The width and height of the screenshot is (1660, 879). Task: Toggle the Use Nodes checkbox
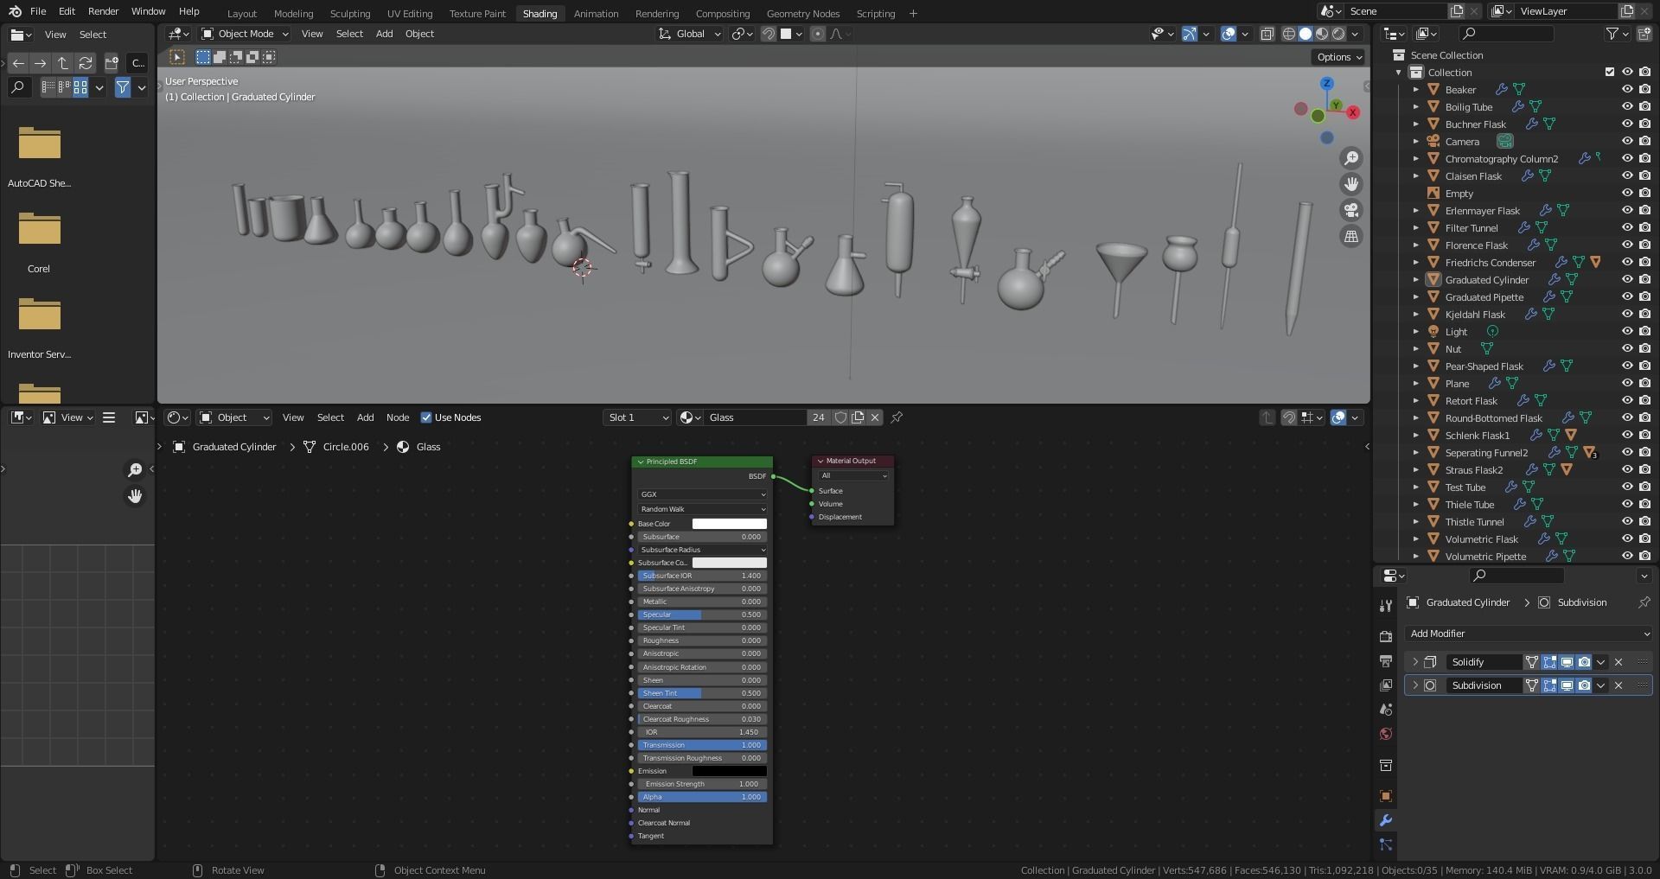click(x=426, y=417)
